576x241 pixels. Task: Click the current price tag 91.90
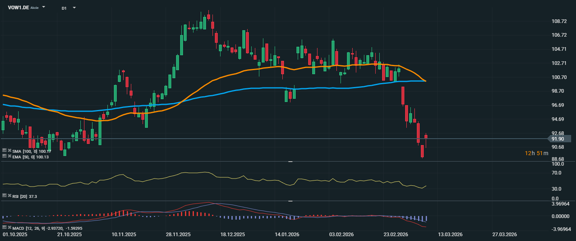[559, 139]
